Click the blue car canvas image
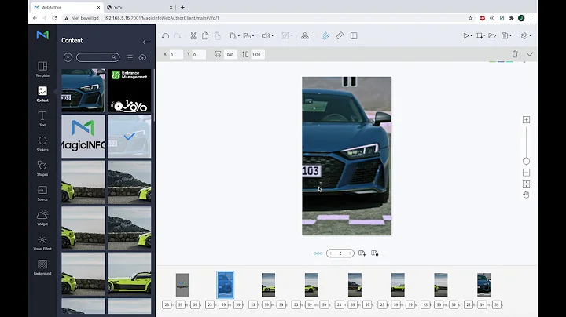Viewport: 566px width, 317px height. point(347,156)
